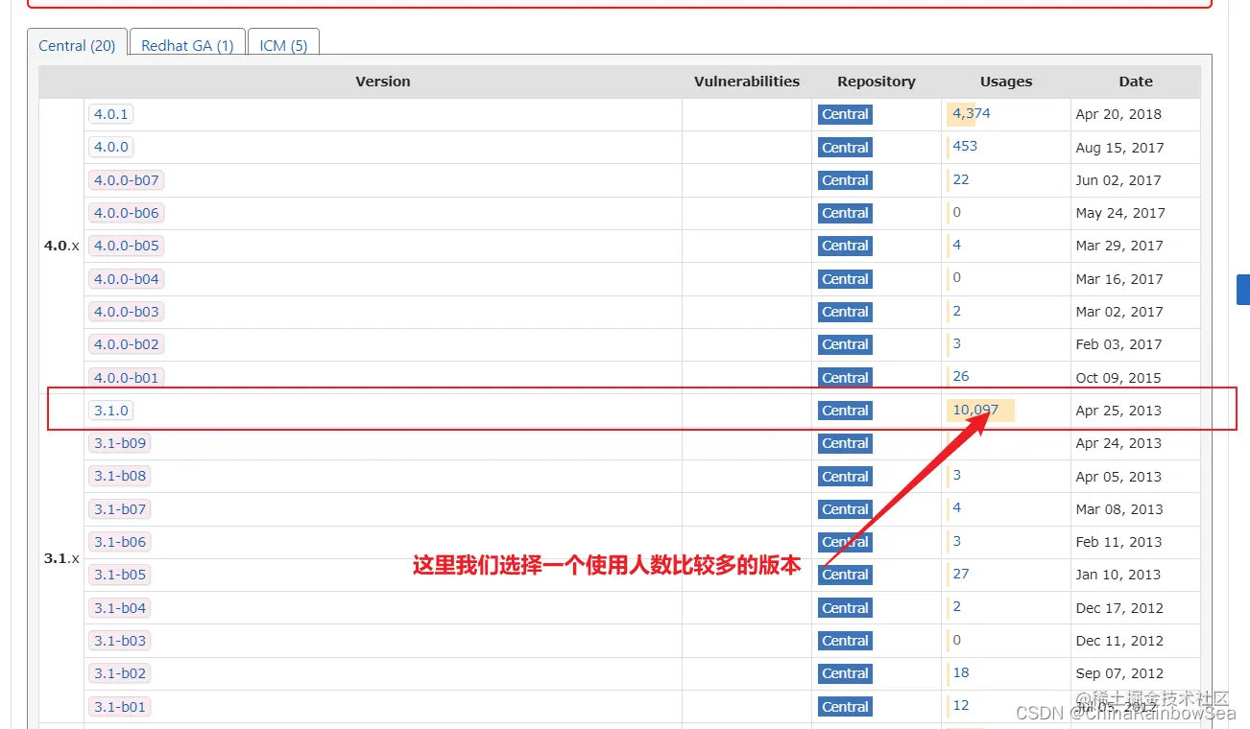
Task: Open version 3.1-b02
Action: [x=120, y=673]
